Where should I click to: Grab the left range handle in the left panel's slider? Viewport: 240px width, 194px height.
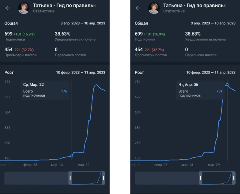pos(70,178)
